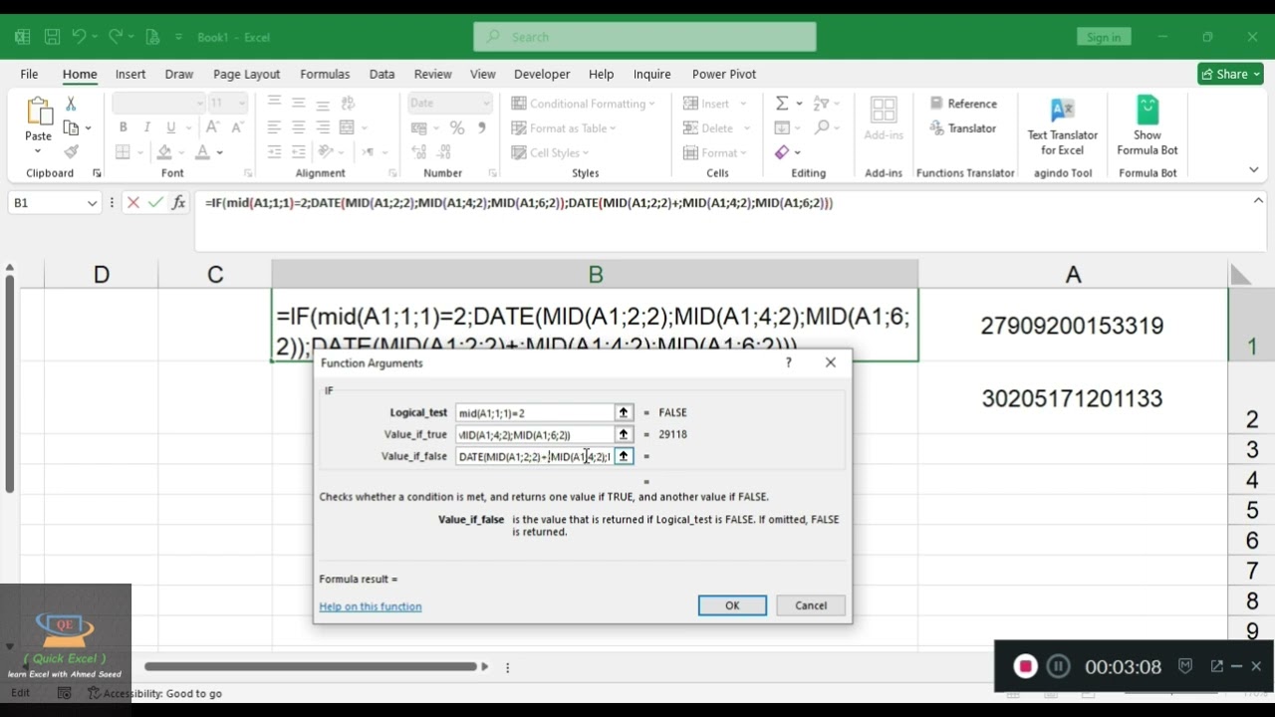The image size is (1275, 717).
Task: Click the Search box in title bar
Action: 644,37
